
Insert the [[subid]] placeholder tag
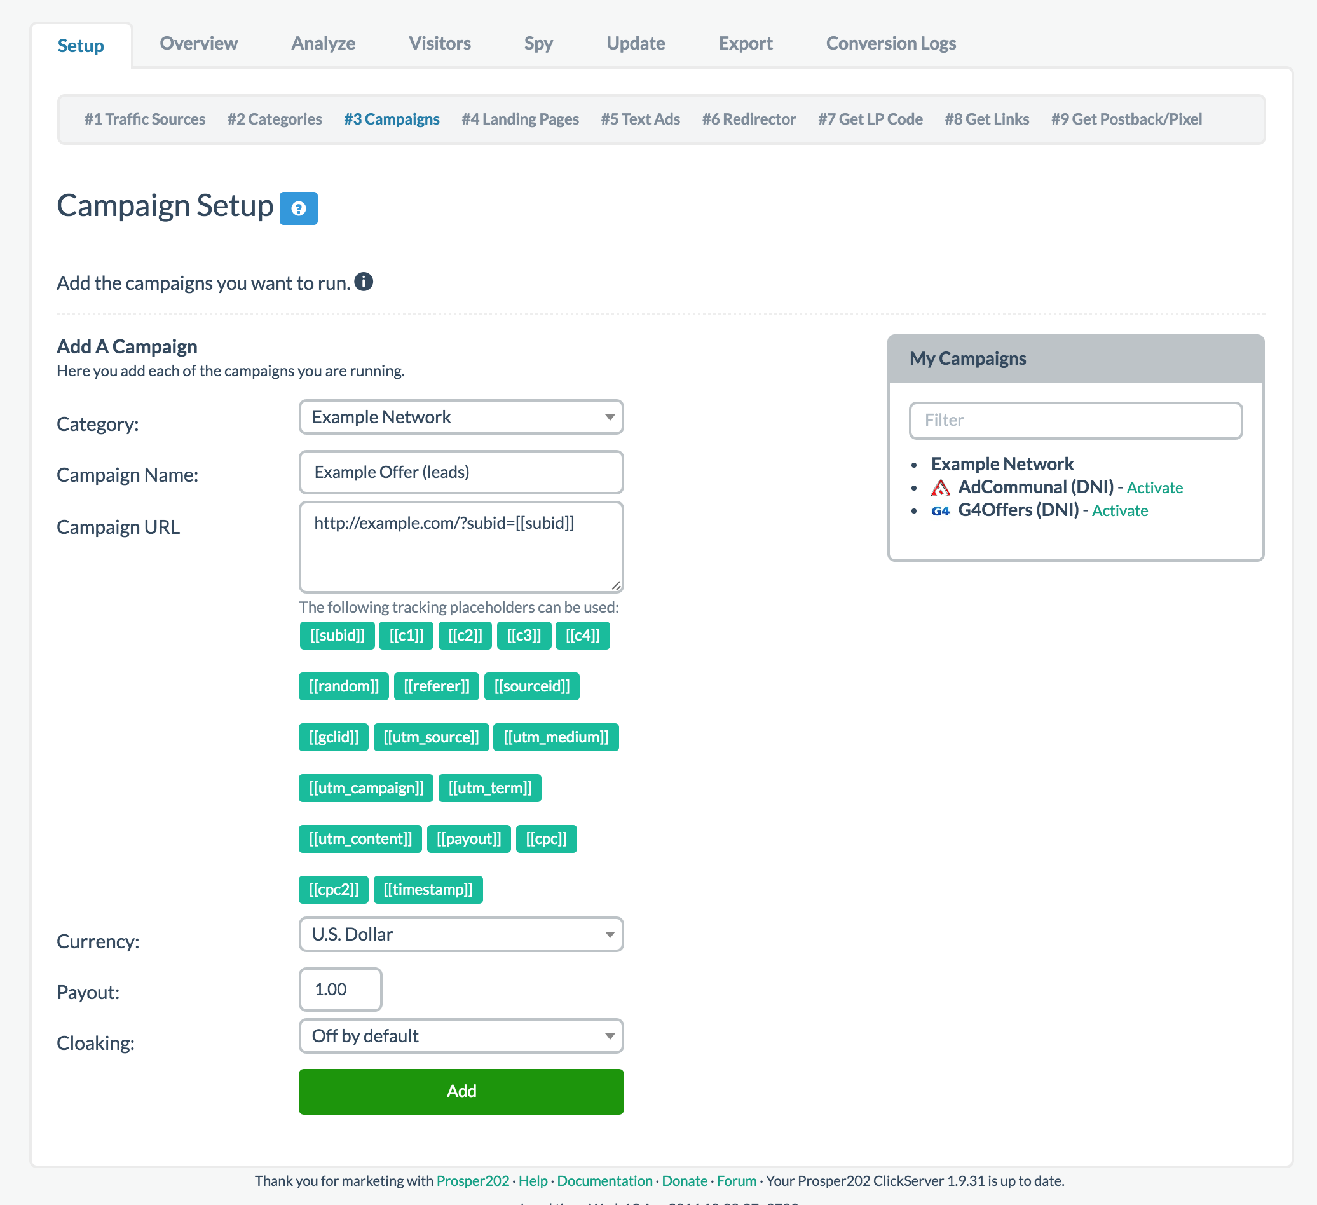[337, 636]
